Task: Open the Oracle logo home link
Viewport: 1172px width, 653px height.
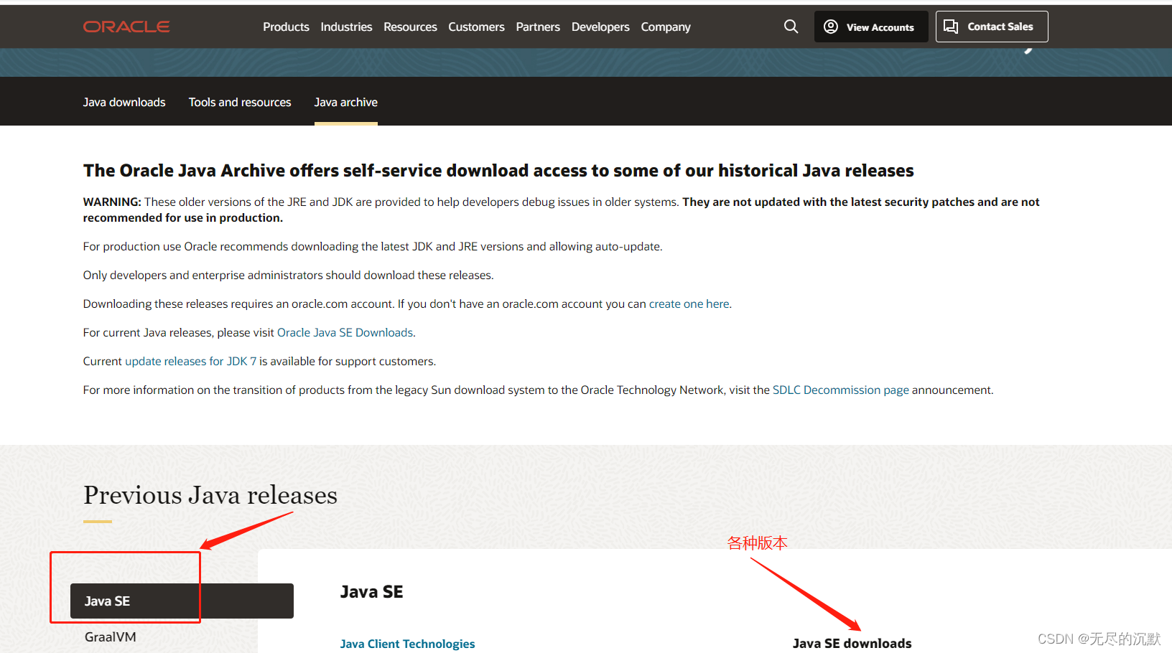Action: 126,27
